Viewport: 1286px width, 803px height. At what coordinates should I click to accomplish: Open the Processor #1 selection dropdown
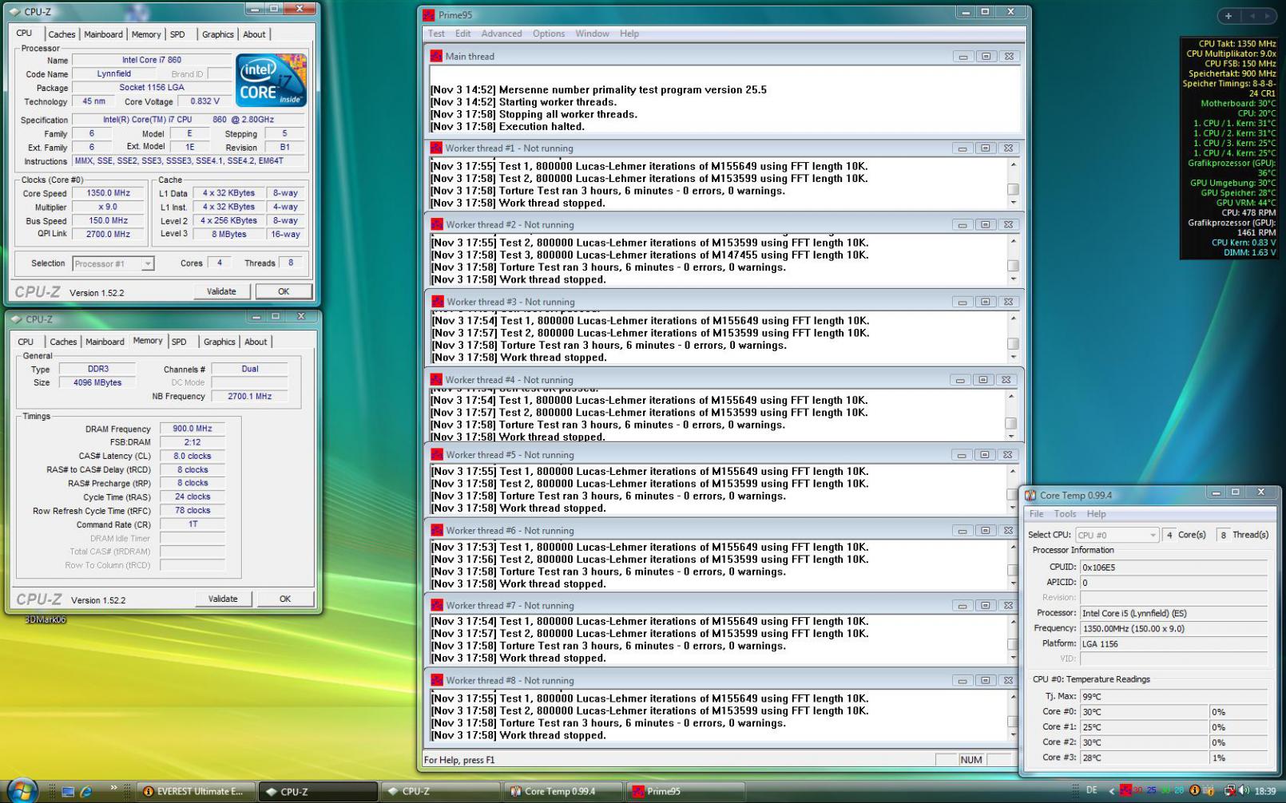[113, 263]
